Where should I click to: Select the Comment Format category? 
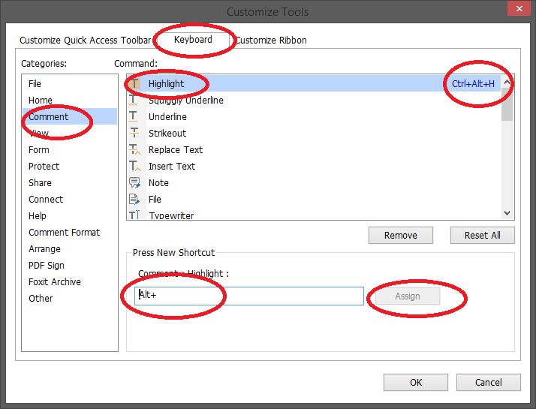click(x=69, y=233)
